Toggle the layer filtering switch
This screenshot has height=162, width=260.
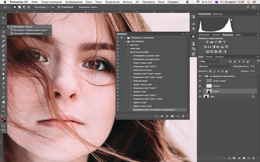pos(258,61)
